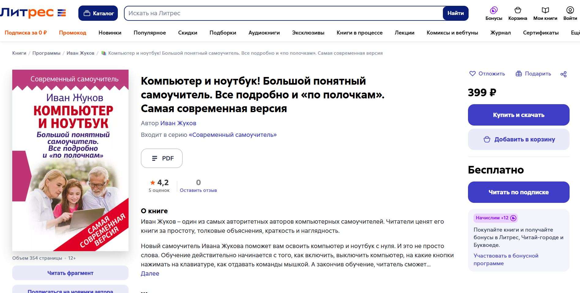Screen dimensions: 580x293
Task: Click the Литрес logo
Action: click(x=33, y=13)
